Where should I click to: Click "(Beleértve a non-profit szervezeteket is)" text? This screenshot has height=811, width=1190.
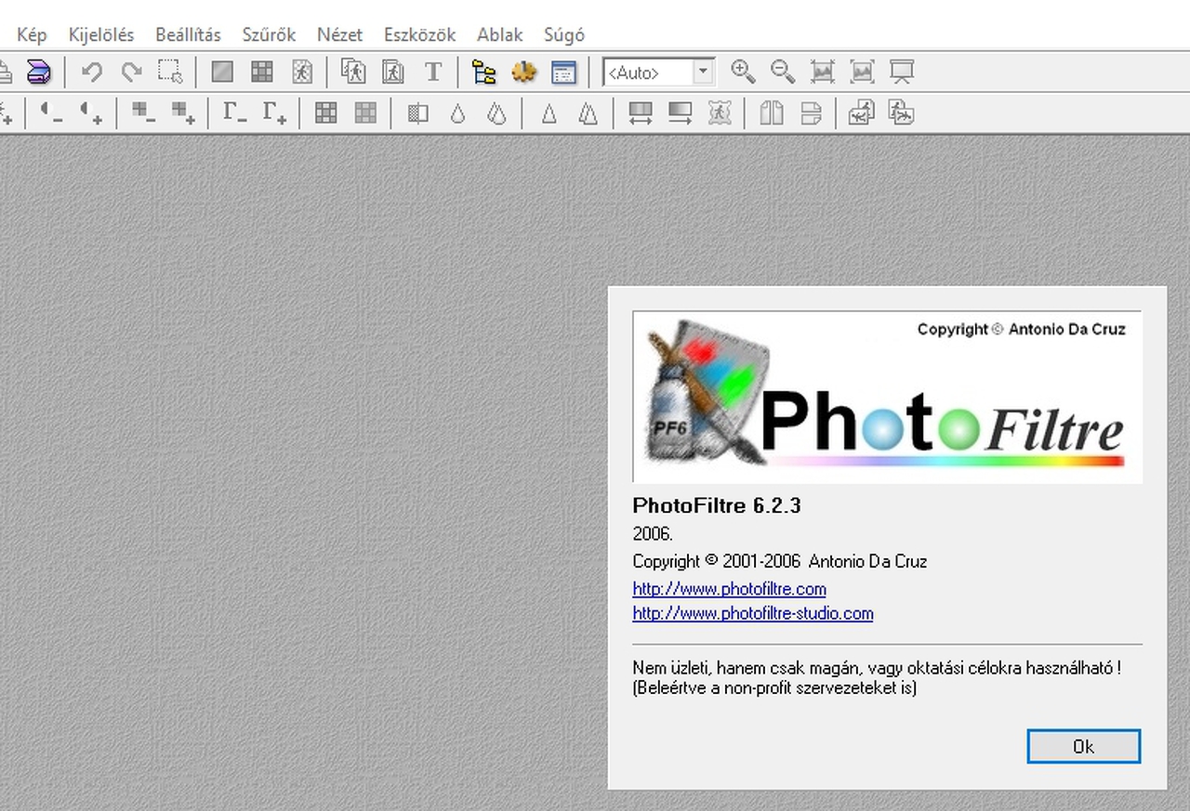[x=774, y=688]
